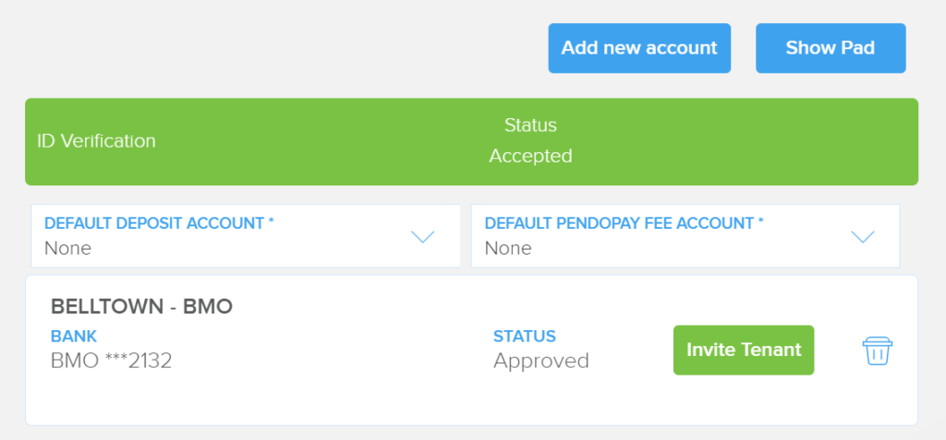Click the Accepted status text in banner
This screenshot has height=440, width=946.
point(530,156)
